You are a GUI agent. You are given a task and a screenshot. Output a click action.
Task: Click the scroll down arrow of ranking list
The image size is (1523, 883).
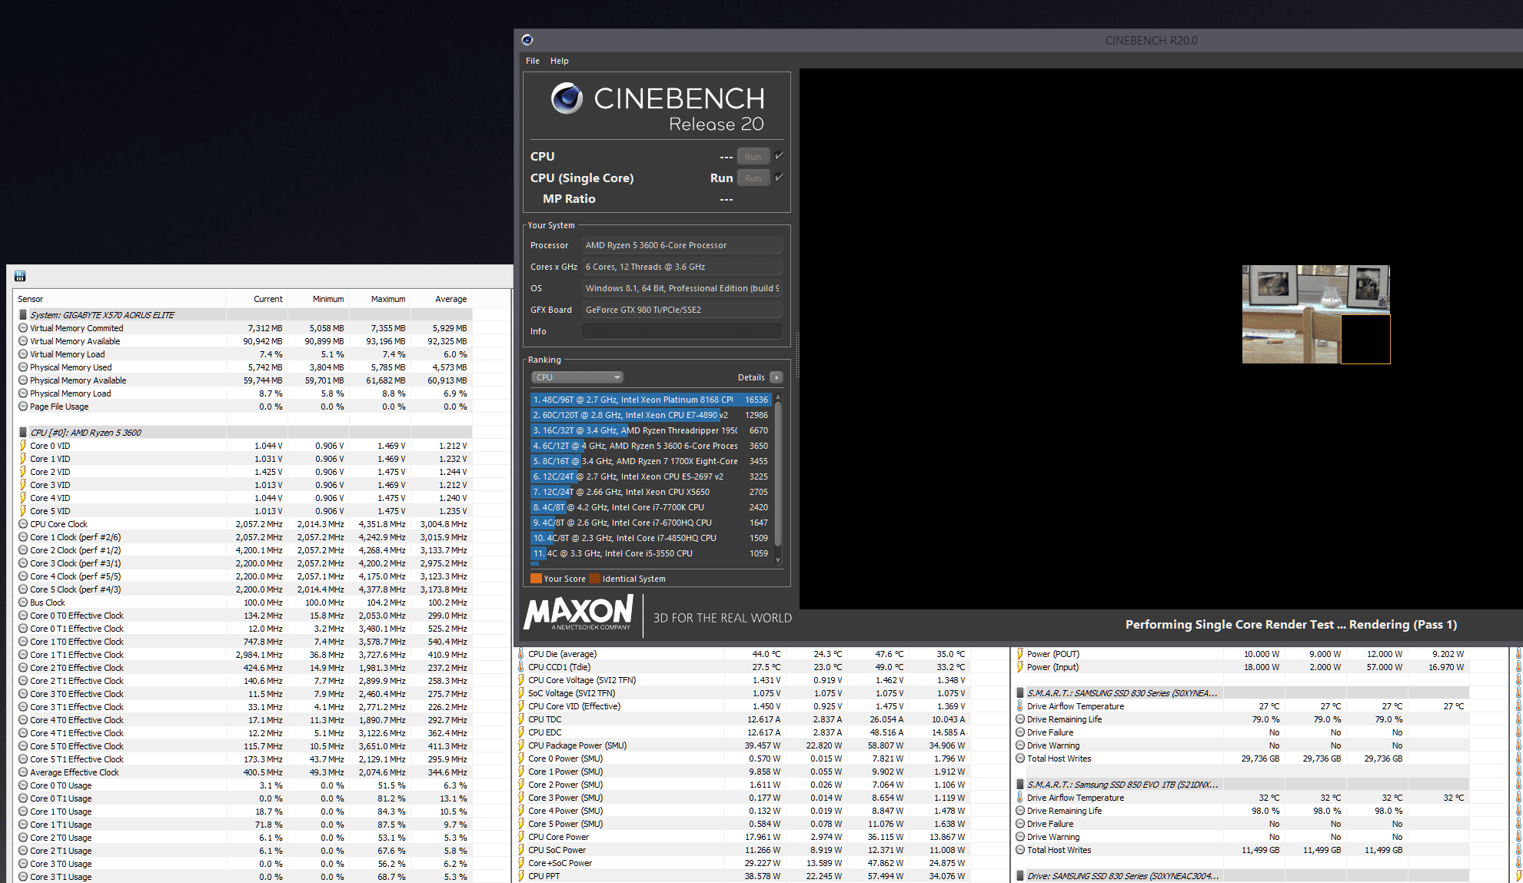[x=778, y=560]
